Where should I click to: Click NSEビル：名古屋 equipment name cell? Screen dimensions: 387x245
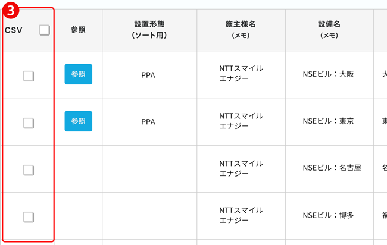tap(332, 168)
